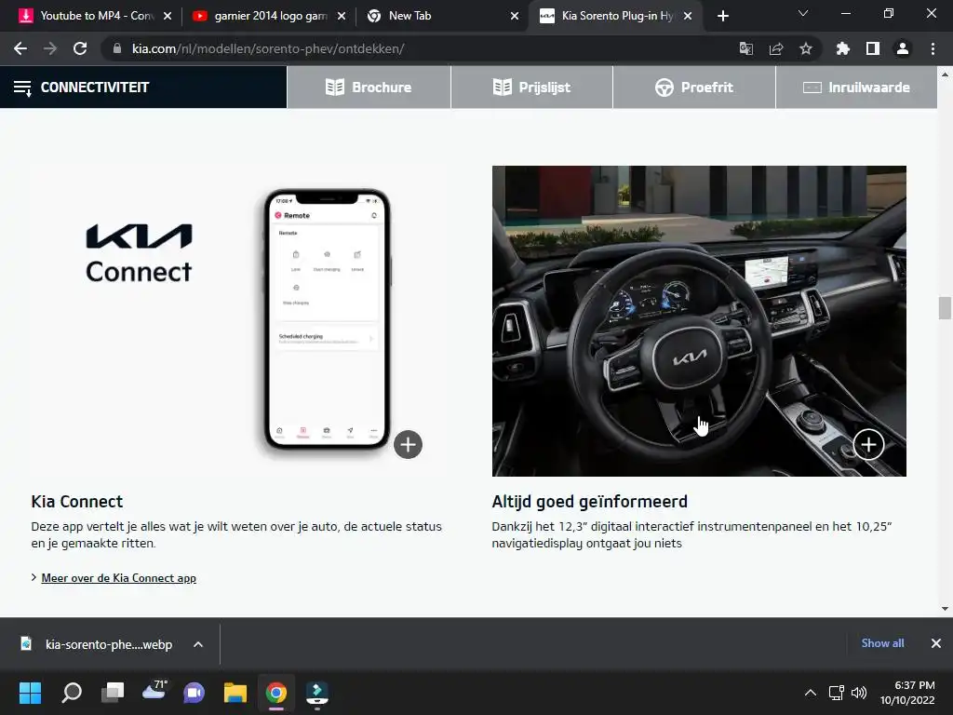Open network settings tray icon
This screenshot has width=953, height=715.
[x=837, y=693]
